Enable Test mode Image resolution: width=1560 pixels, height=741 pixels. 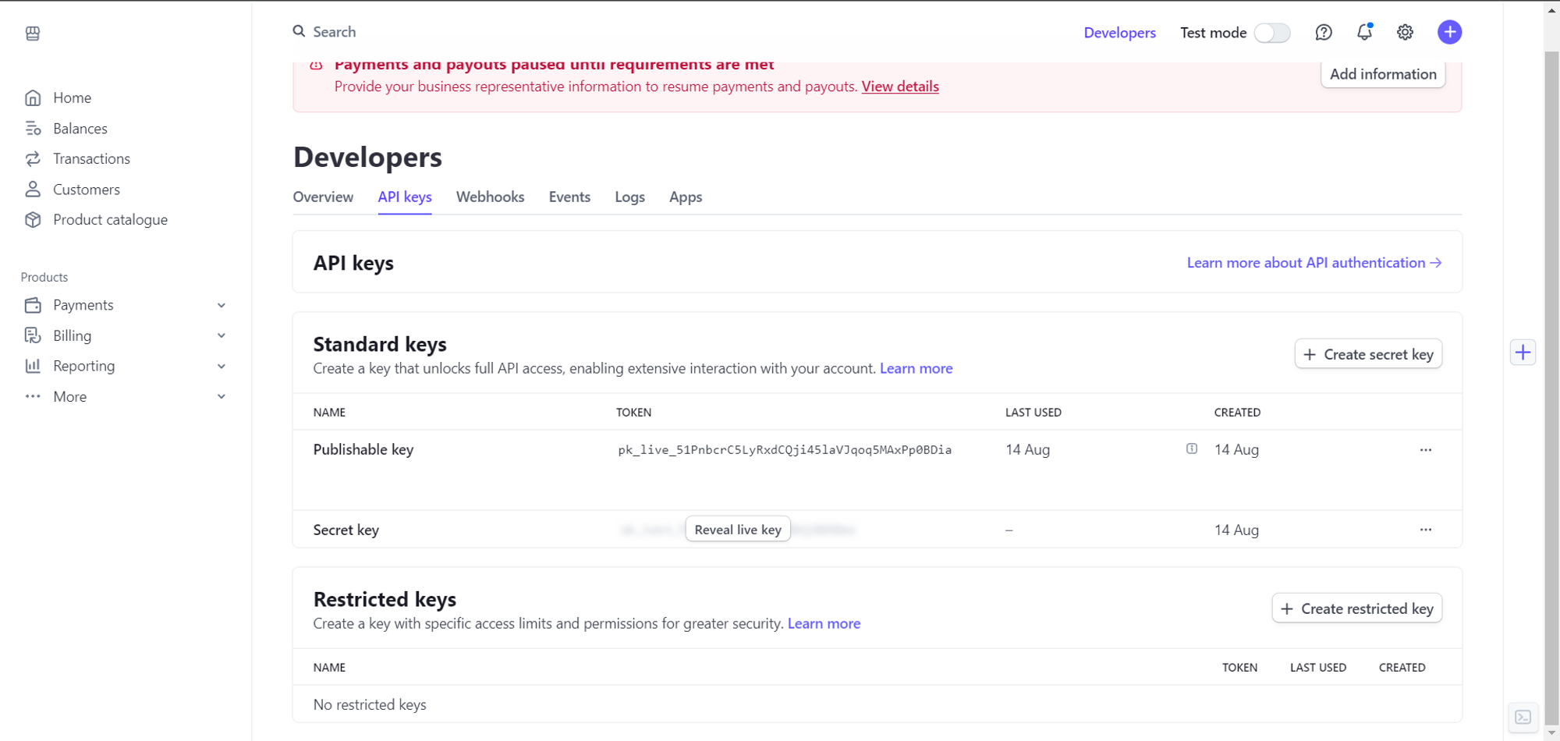pyautogui.click(x=1271, y=33)
